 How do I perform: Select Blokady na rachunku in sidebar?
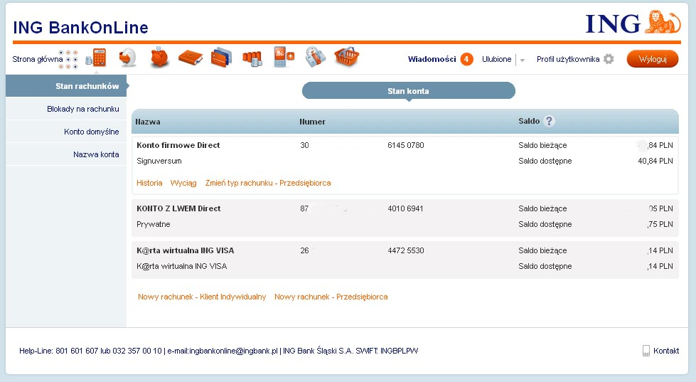(82, 109)
